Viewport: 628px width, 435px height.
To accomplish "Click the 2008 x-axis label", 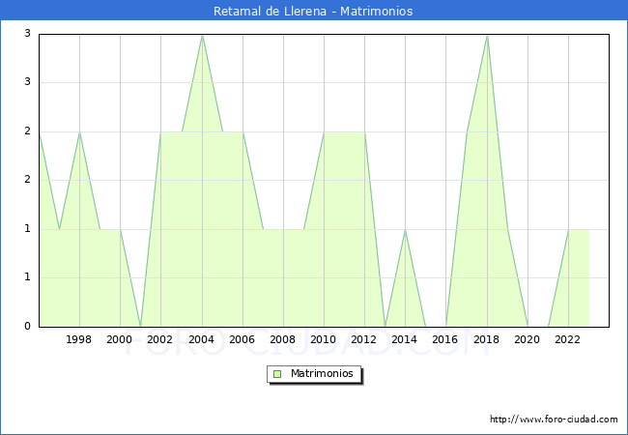I will point(283,339).
